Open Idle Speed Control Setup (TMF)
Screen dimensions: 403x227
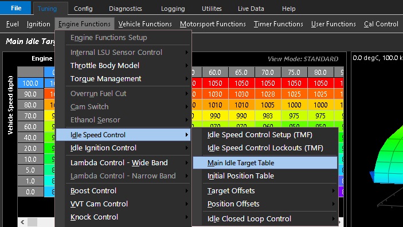265,135
